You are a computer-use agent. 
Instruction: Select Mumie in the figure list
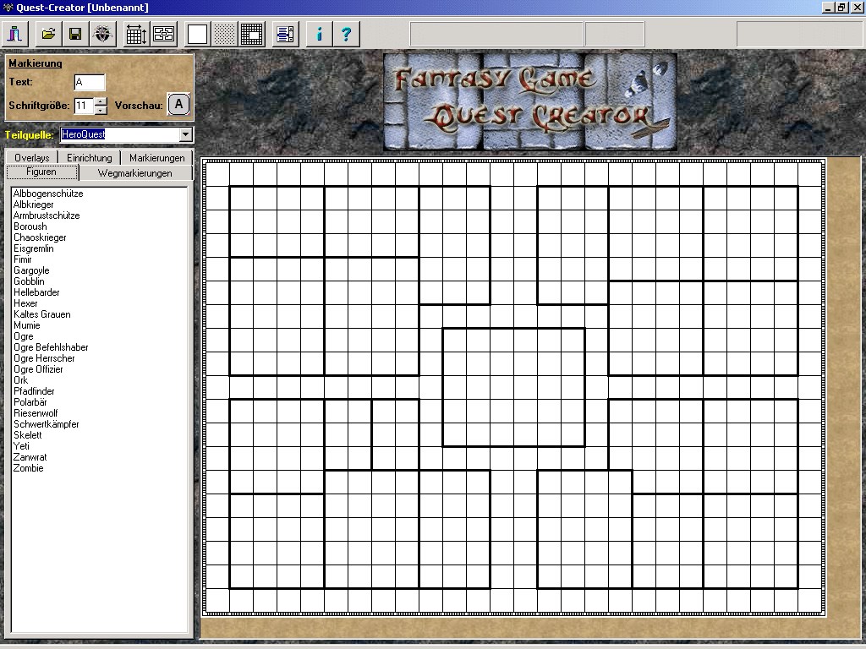coord(26,325)
